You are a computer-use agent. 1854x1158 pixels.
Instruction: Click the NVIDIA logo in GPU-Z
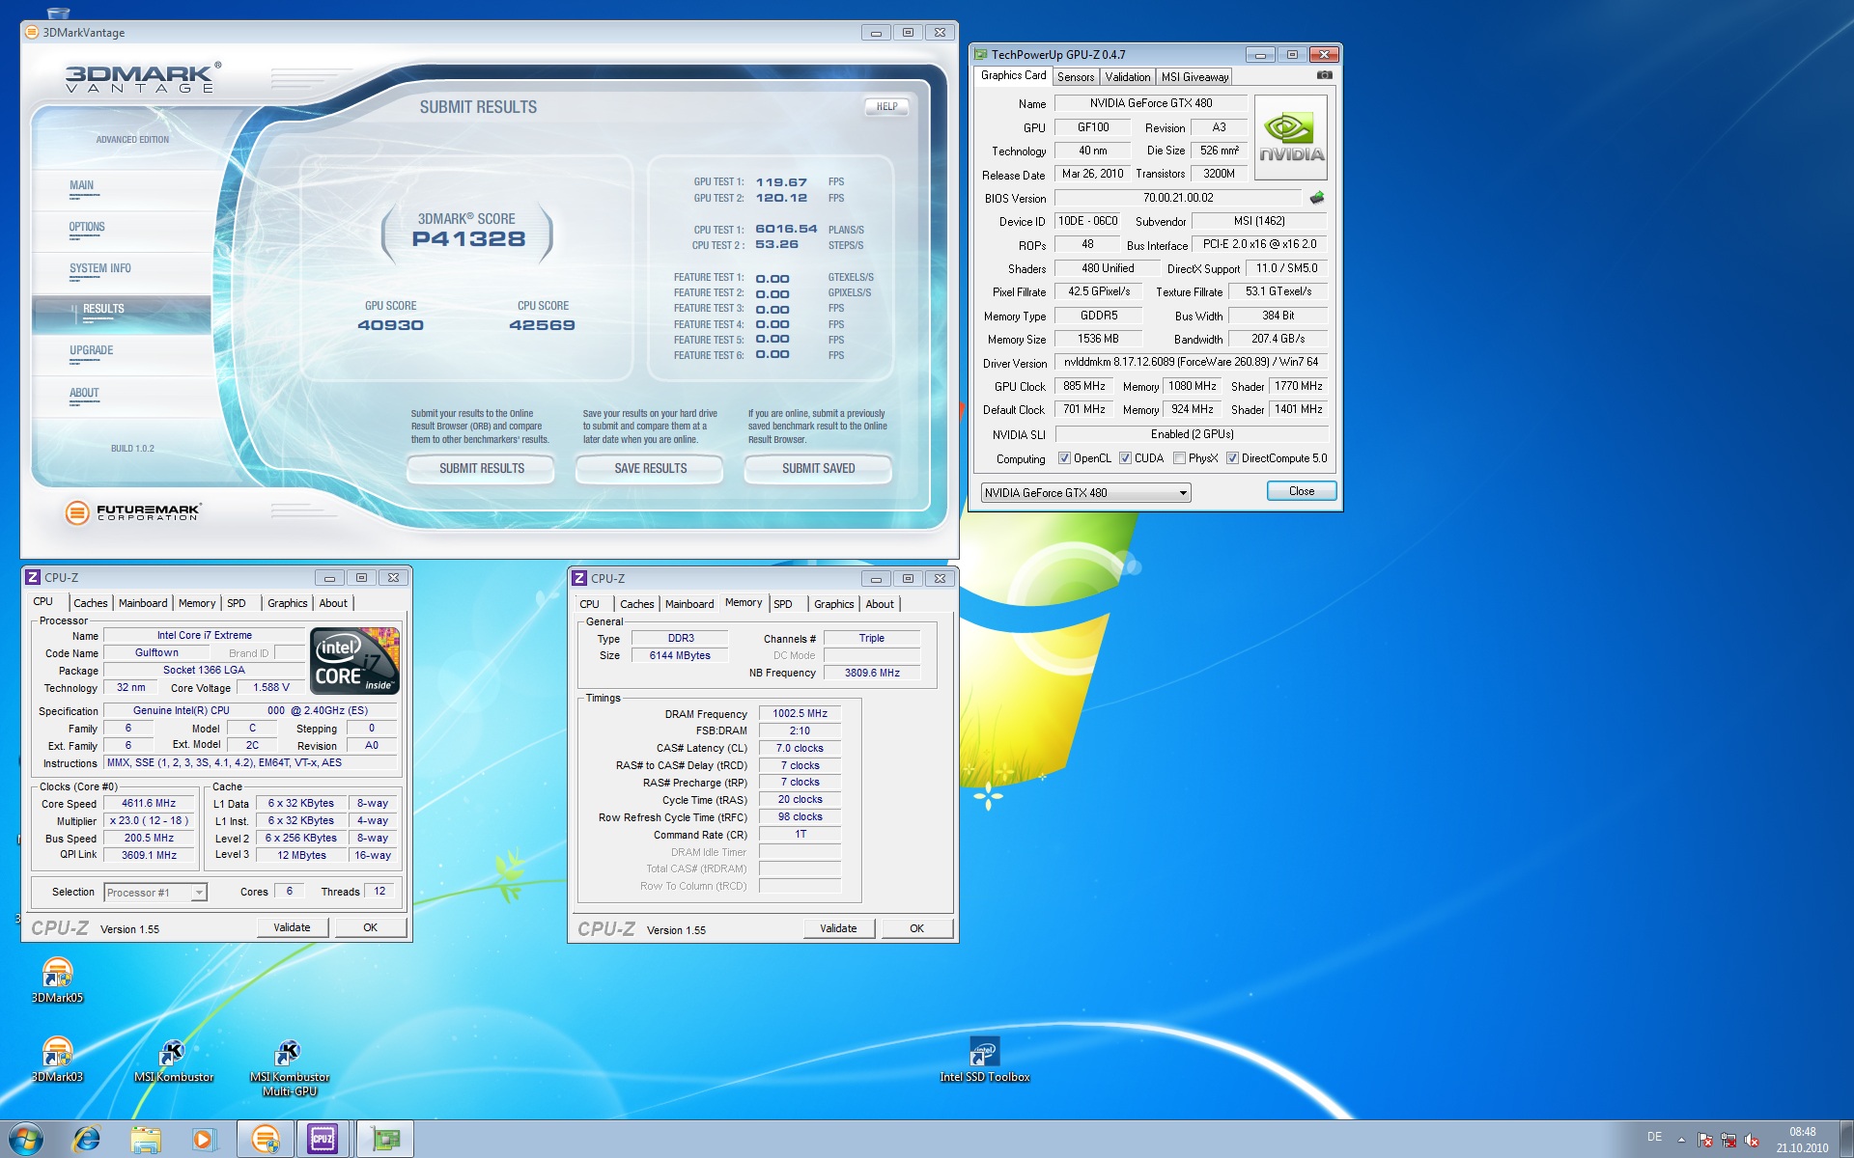(1291, 137)
